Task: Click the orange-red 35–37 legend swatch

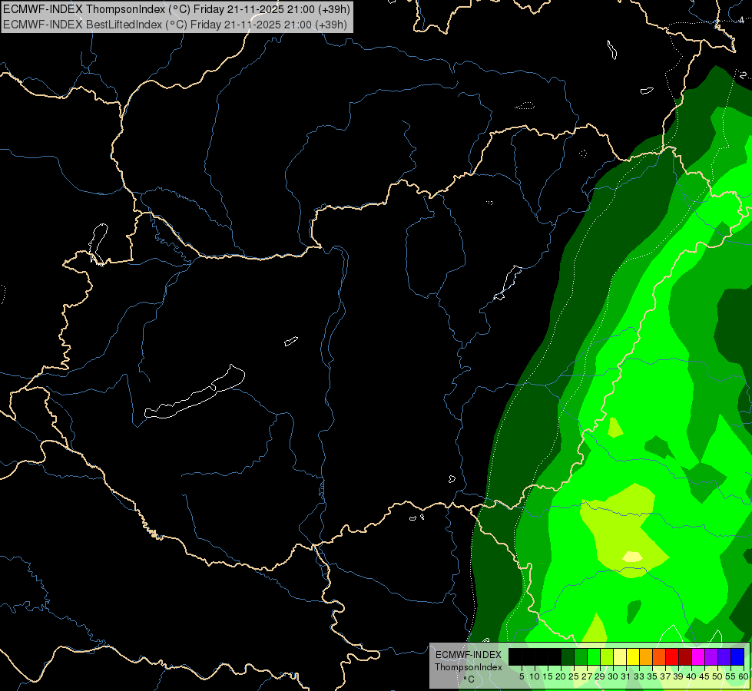Action: point(659,656)
